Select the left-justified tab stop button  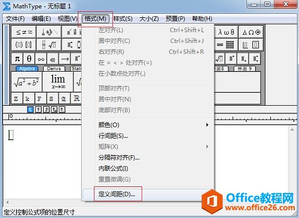click(x=30, y=109)
